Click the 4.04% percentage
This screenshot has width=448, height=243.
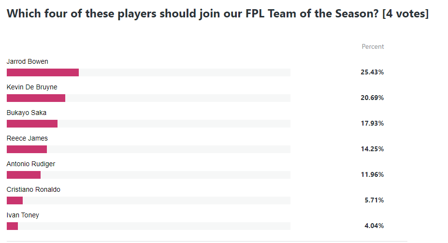click(x=374, y=226)
